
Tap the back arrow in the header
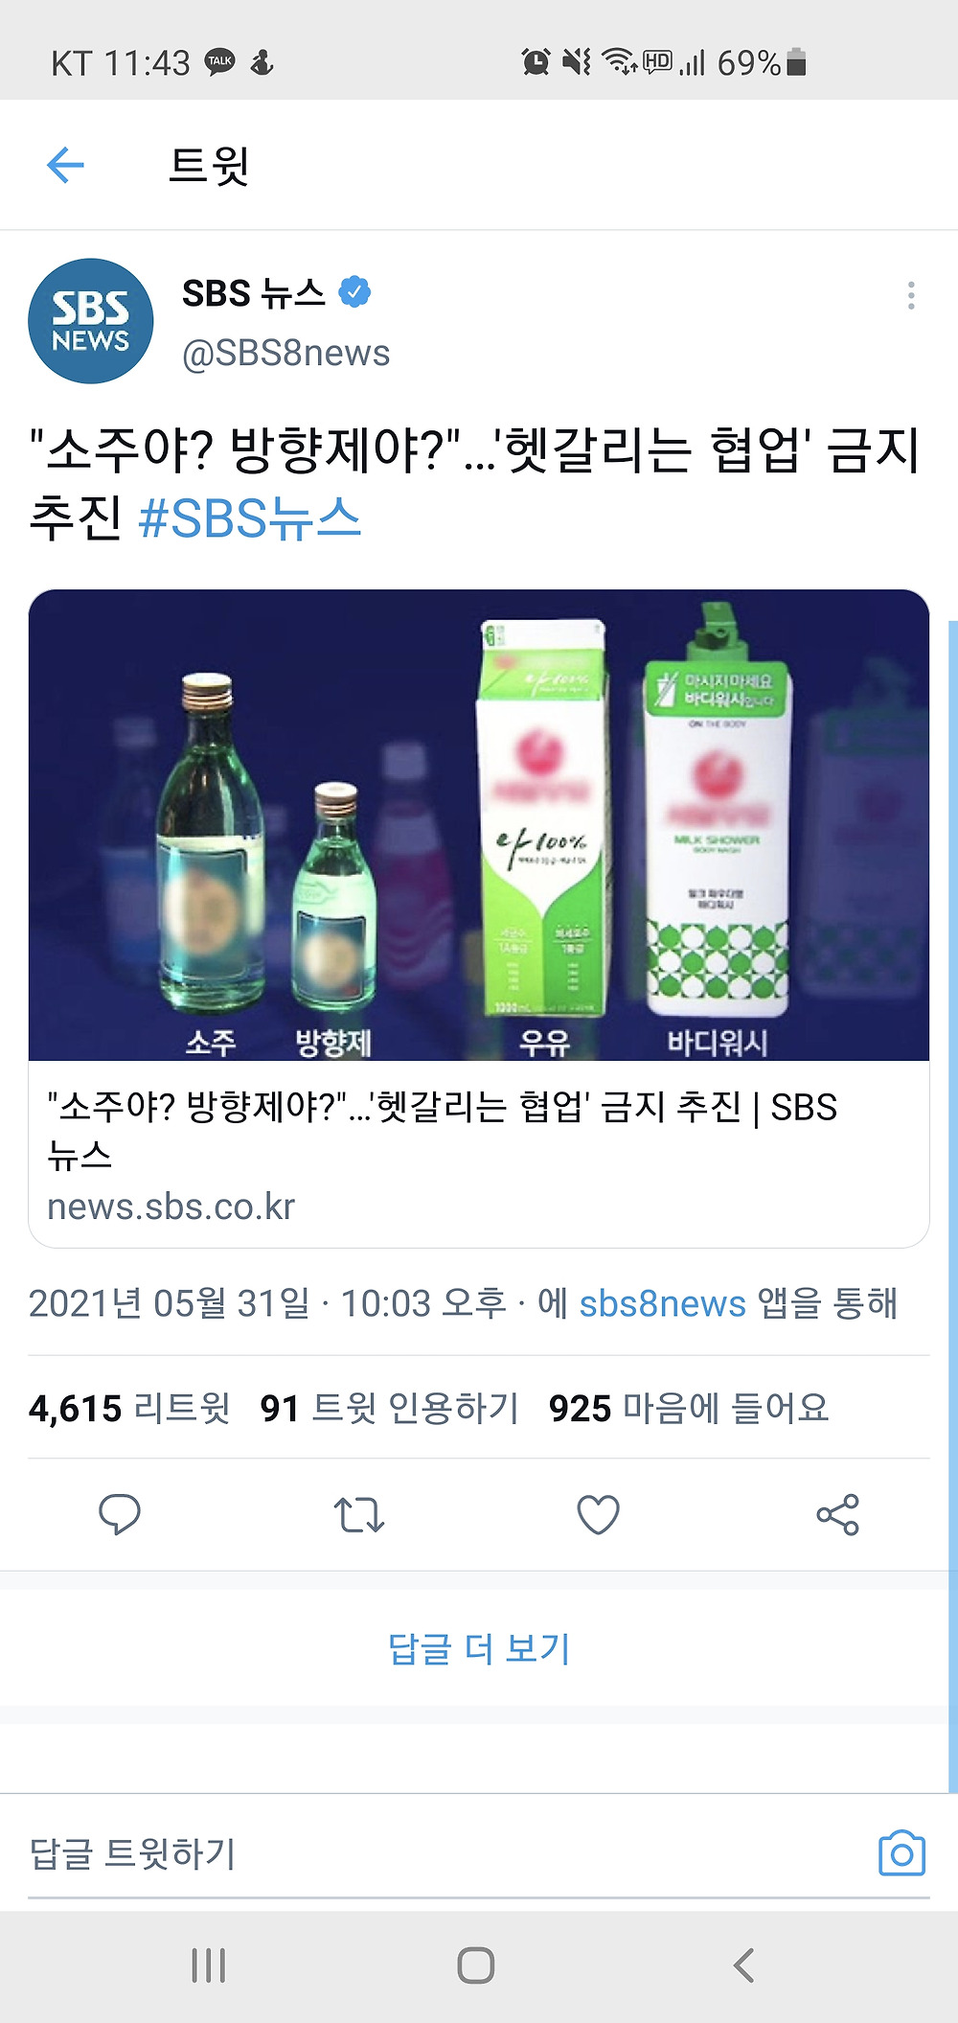coord(66,165)
